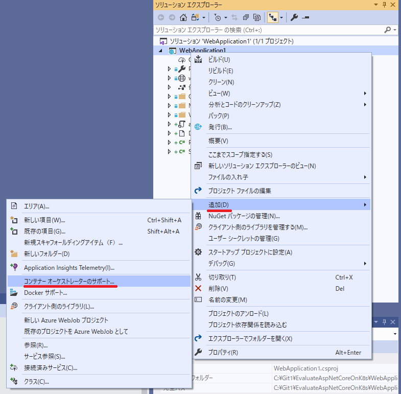Viewport: 401px width, 394px height.
Task: Select Application Insights Telemetry(I) option
Action: point(69,267)
